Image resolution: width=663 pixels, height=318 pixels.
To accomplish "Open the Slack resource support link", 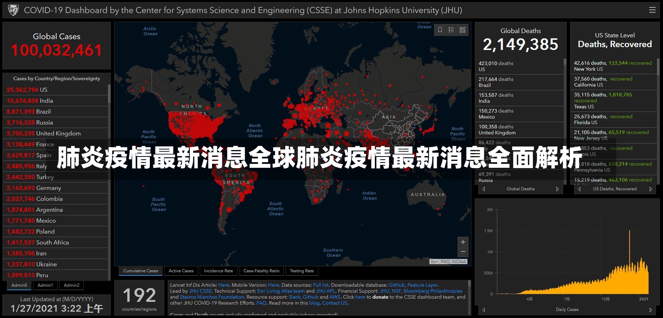I will pyautogui.click(x=295, y=297).
